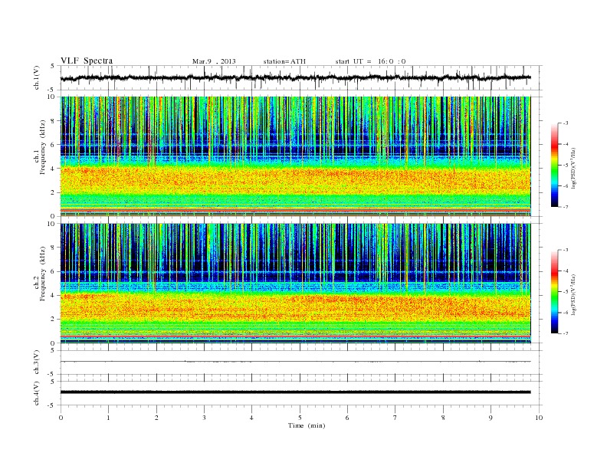Click the "ch.1(V)" waveform axis label
This screenshot has height=469, width=607.
click(37, 77)
